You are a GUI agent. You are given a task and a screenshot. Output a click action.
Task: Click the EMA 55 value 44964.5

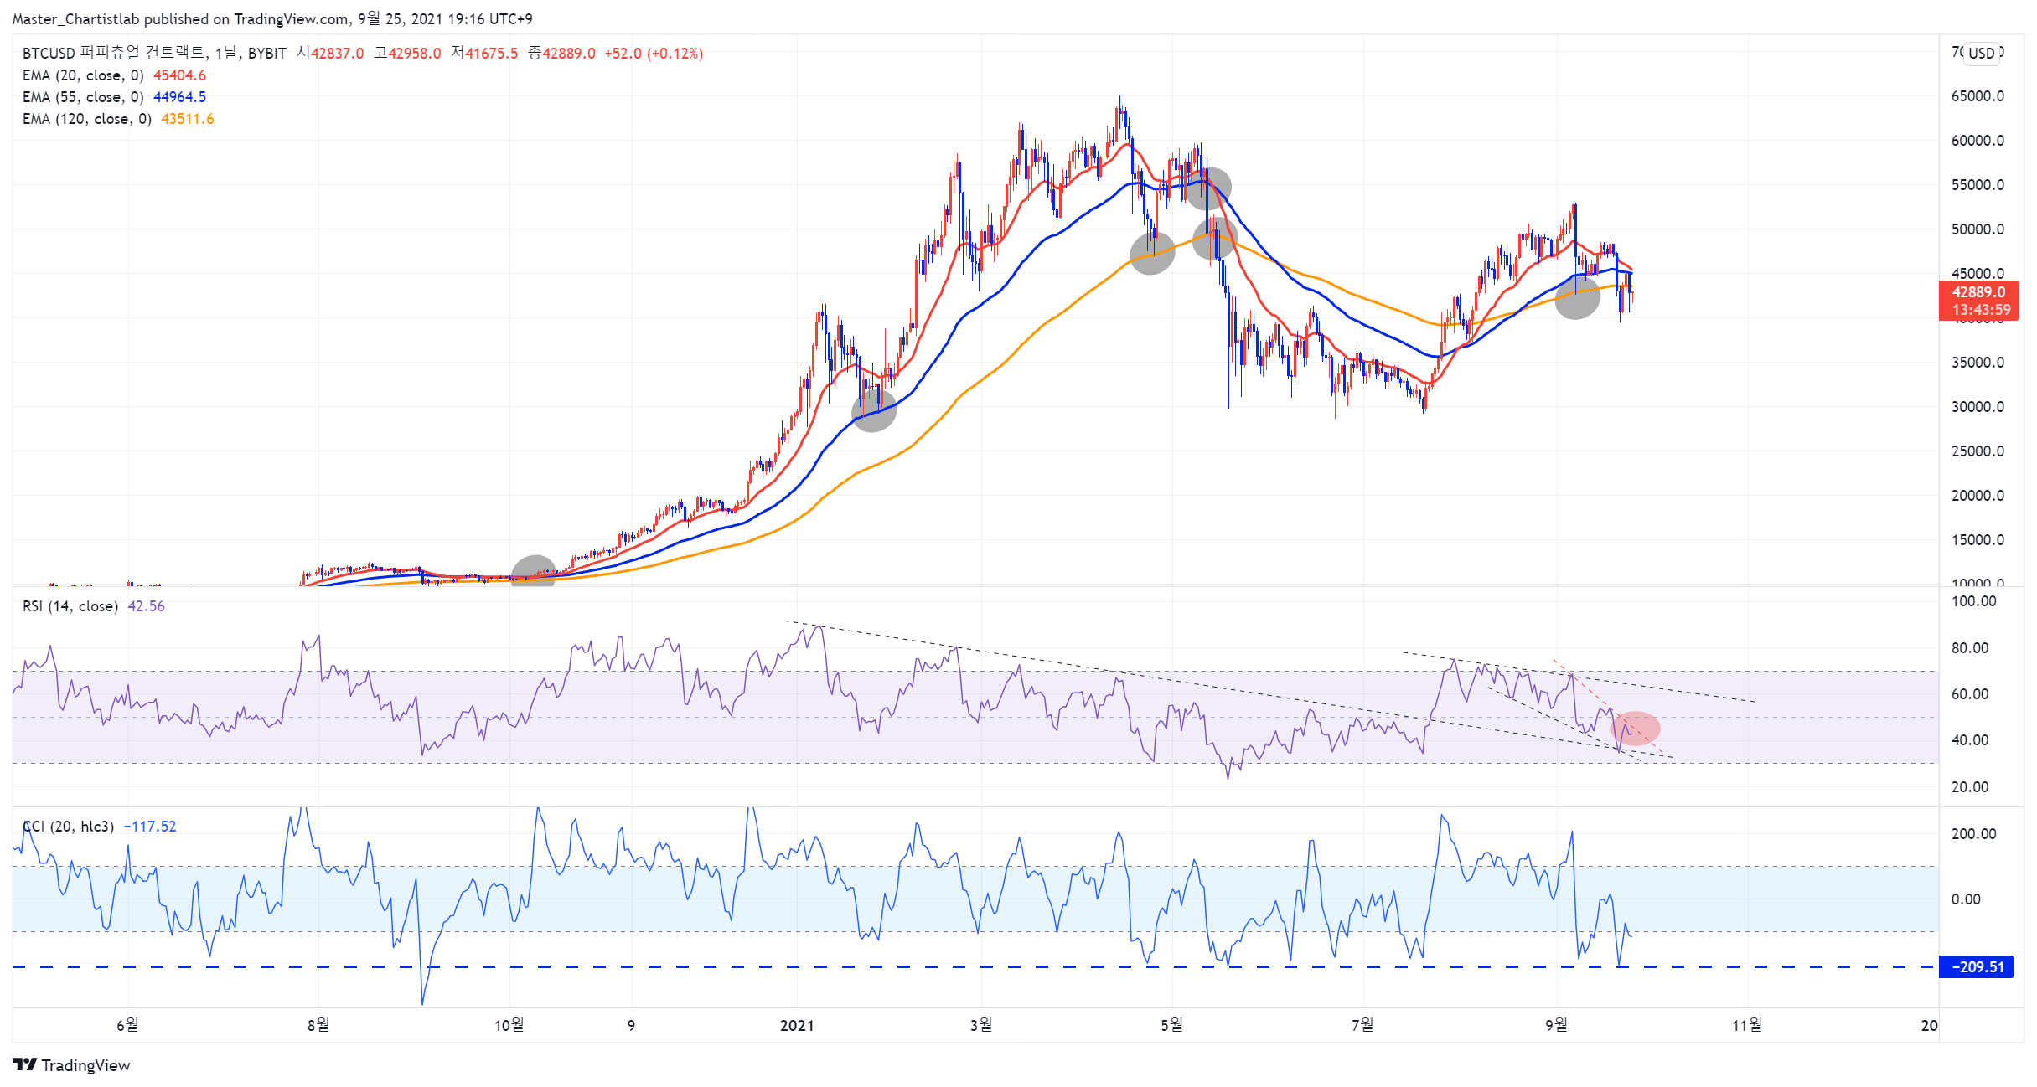coord(179,97)
